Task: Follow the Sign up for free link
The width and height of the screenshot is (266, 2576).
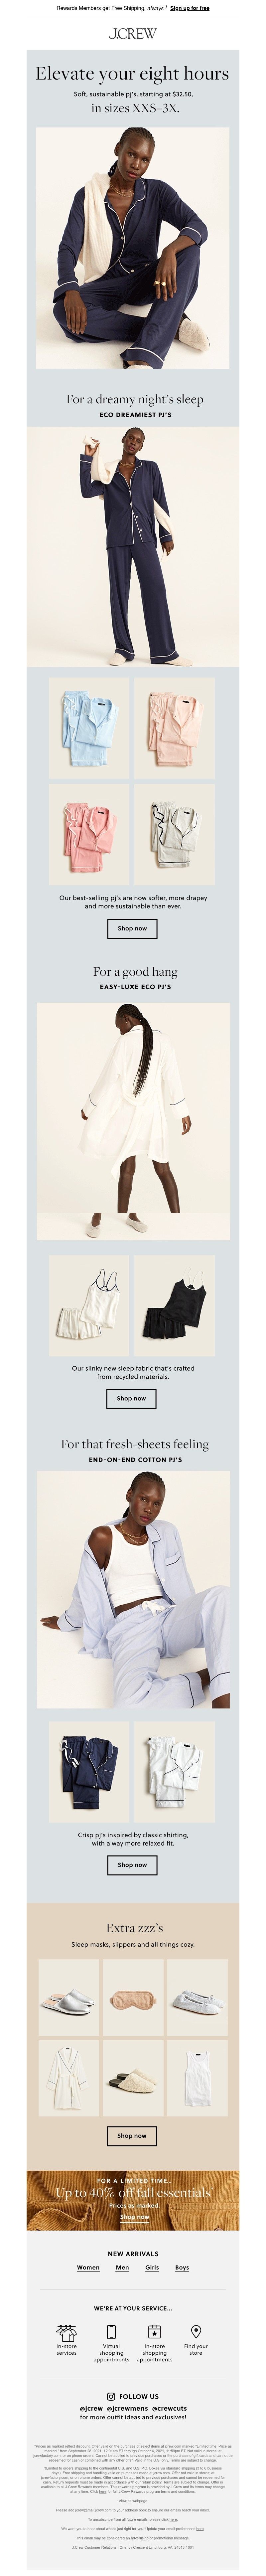Action: 190,8
